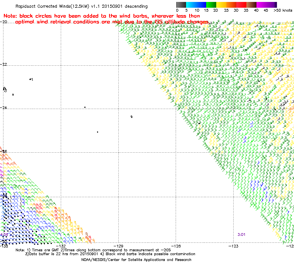This screenshot has width=294, height=266.
Task: Click the '-135' longitude axis label
Action: pyautogui.click(x=4, y=246)
